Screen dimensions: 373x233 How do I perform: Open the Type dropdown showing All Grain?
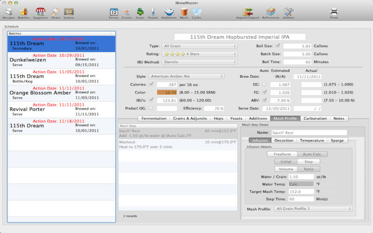pyautogui.click(x=199, y=46)
